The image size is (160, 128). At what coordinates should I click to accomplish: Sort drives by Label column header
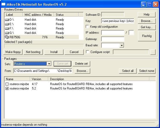pos(13,14)
